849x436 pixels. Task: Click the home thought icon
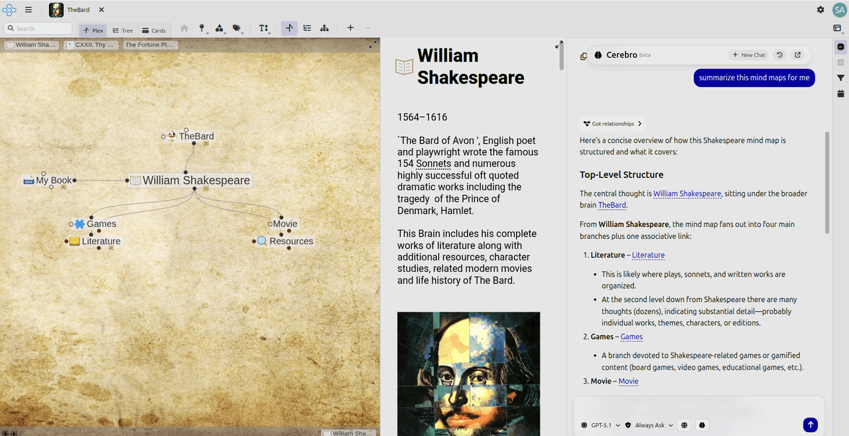[x=184, y=29]
